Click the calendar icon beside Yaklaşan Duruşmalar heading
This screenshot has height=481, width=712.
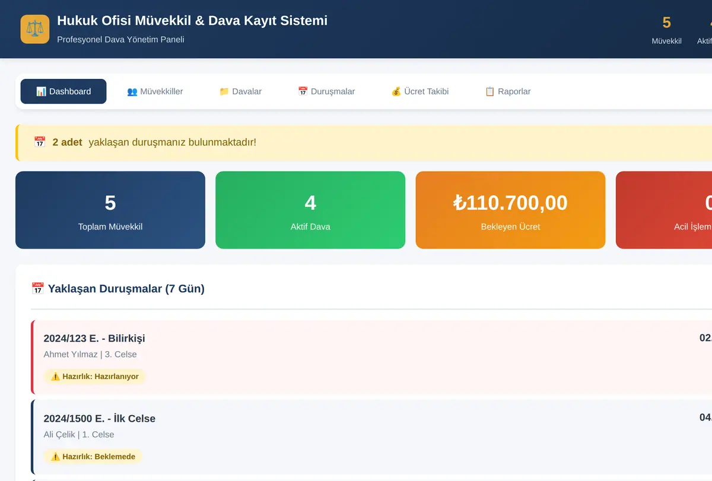coord(37,289)
